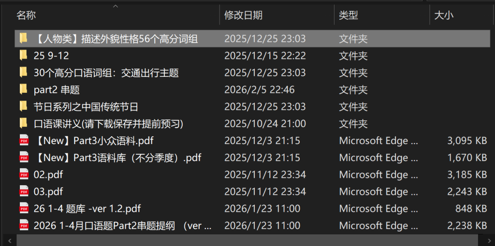Viewport: 495px width, 246px height.
Task: Click folder icon beside part2 串题
Action: point(23,89)
